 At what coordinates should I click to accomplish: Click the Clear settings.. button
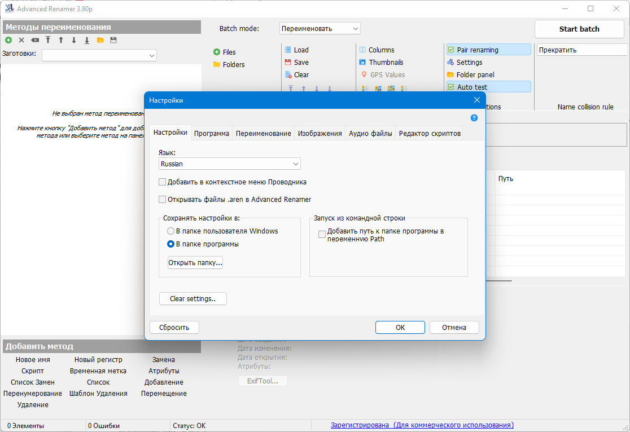click(x=193, y=299)
